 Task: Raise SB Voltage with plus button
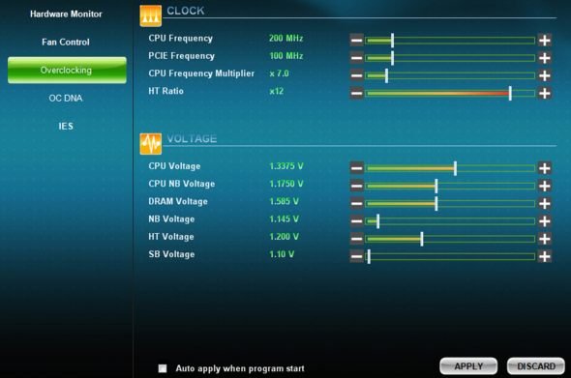pos(545,256)
